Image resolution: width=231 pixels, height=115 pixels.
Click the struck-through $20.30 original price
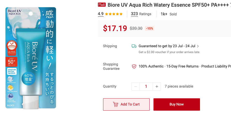[136, 28]
